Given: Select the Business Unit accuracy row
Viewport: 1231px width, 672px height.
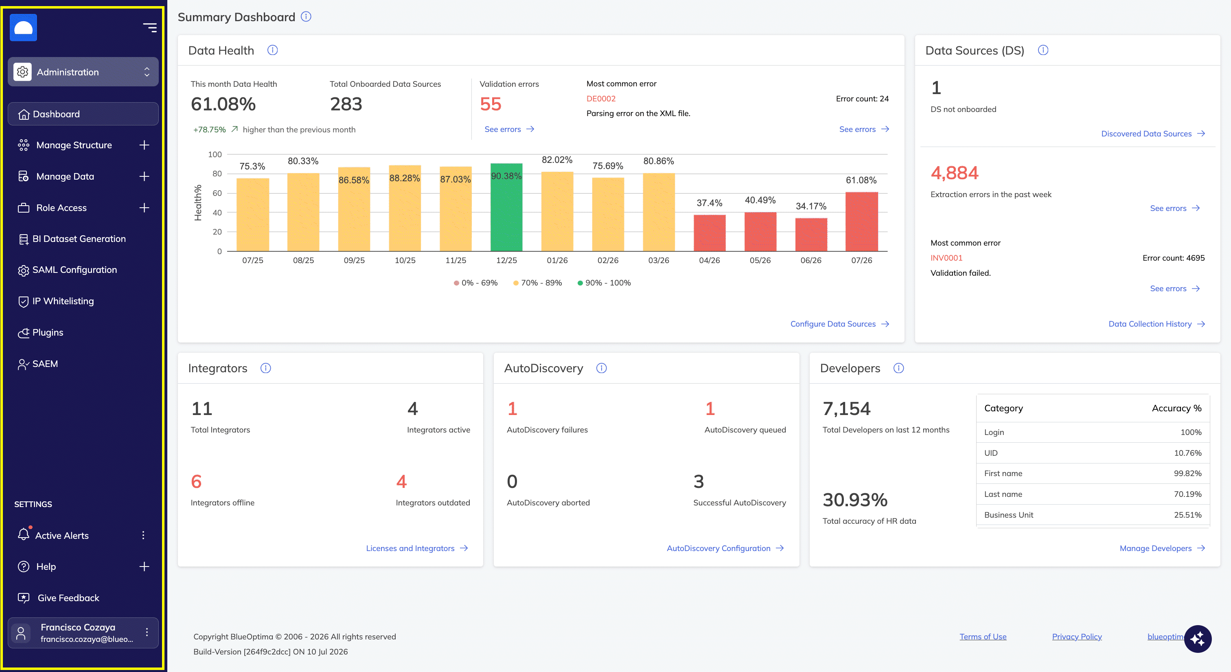Looking at the screenshot, I should click(x=1093, y=515).
